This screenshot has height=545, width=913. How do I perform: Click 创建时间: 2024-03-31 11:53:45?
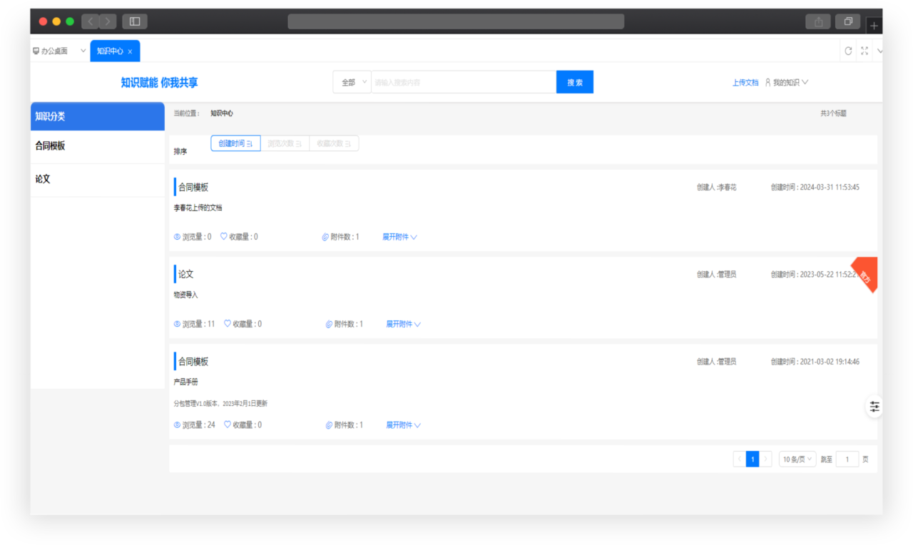click(x=815, y=188)
